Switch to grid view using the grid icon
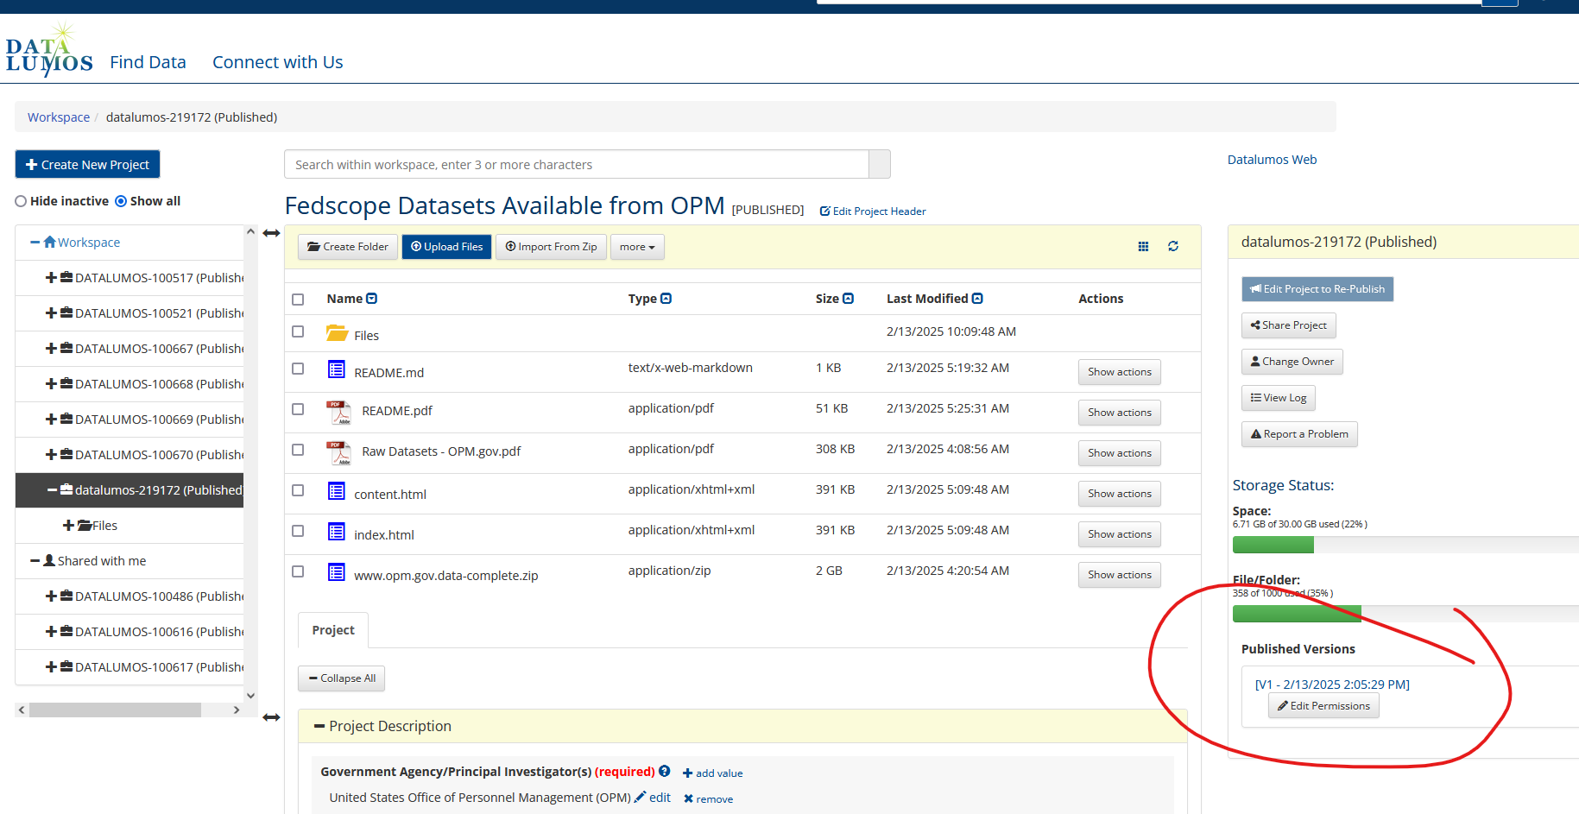 pos(1143,246)
